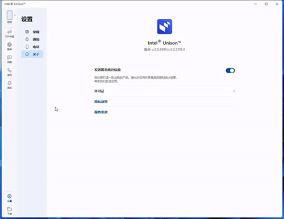Click the version number text under Intel Unison
This screenshot has height=219, width=284.
coord(165,49)
